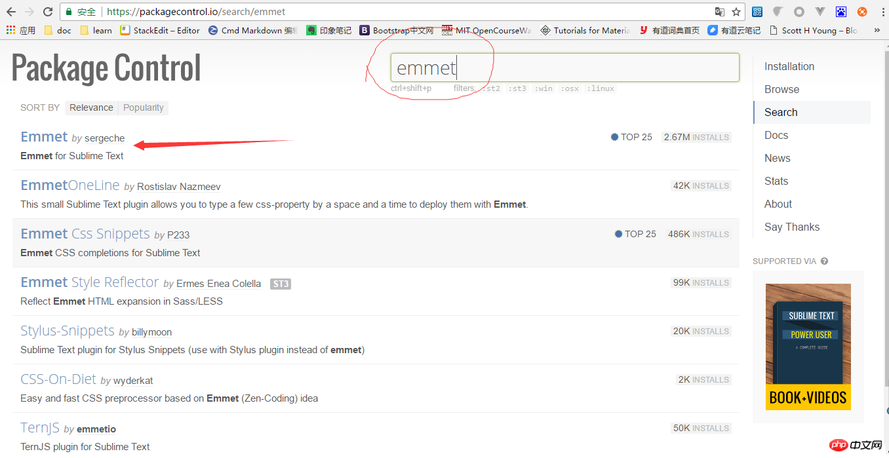Viewport: 889px width, 458px height.
Task: Open the EmmetOneLine package
Action: tap(70, 185)
